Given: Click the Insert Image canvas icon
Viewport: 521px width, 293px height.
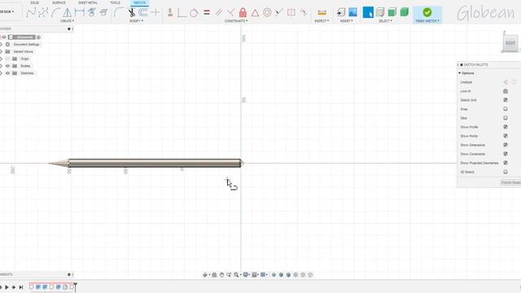Looking at the screenshot, I should tap(352, 13).
